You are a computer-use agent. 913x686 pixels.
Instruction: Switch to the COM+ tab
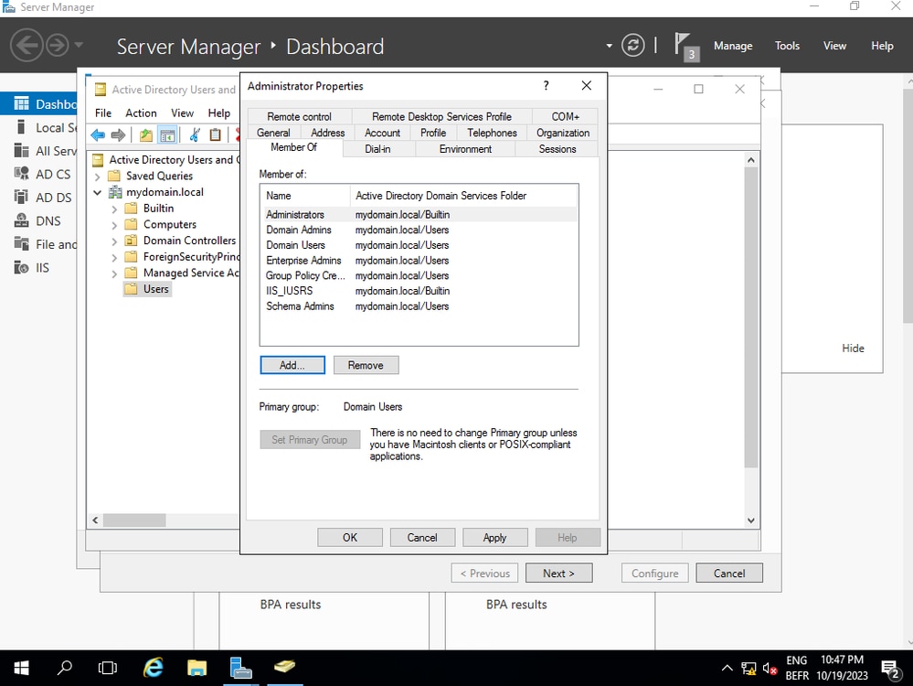pos(565,116)
